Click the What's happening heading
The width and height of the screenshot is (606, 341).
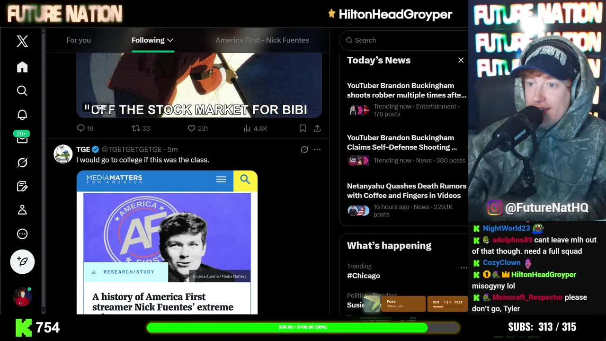tap(389, 245)
